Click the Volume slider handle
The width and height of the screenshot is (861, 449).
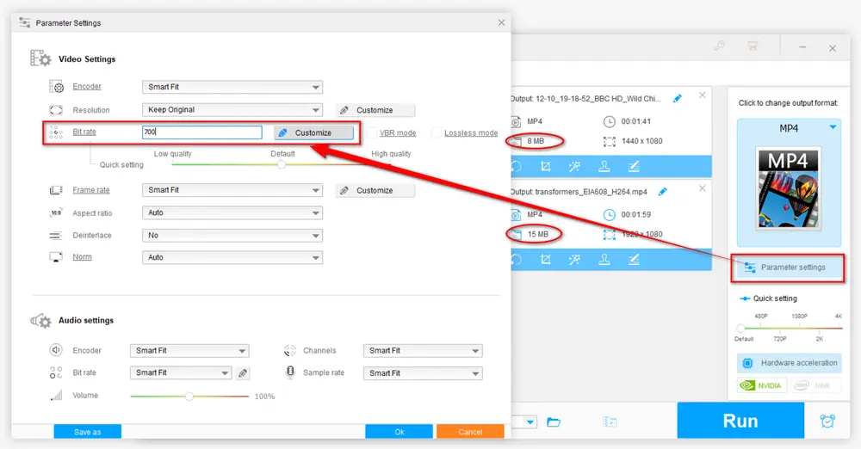(189, 396)
